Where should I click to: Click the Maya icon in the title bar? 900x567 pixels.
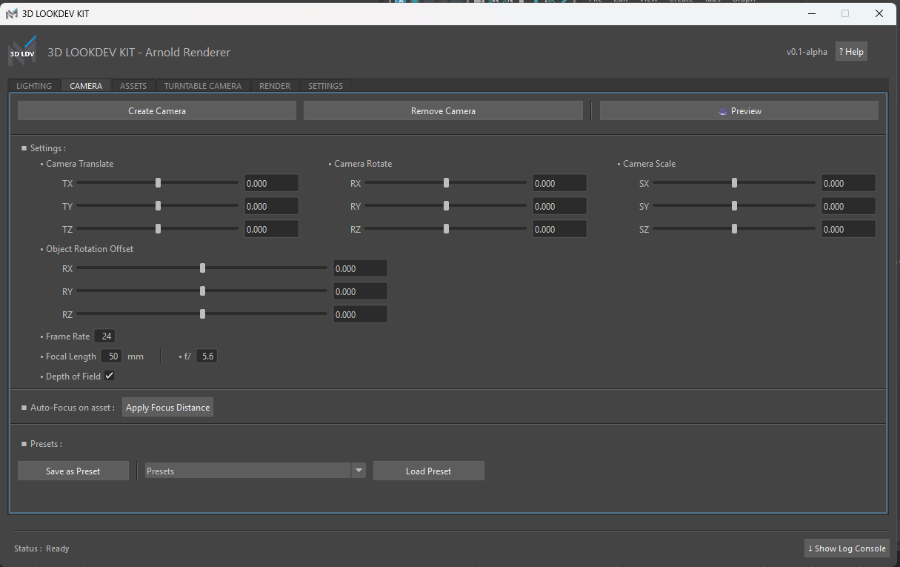point(12,14)
